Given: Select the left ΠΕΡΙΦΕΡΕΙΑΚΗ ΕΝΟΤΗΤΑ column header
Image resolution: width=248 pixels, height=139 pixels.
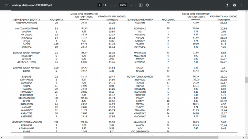Looking at the screenshot, I should 26,20.
